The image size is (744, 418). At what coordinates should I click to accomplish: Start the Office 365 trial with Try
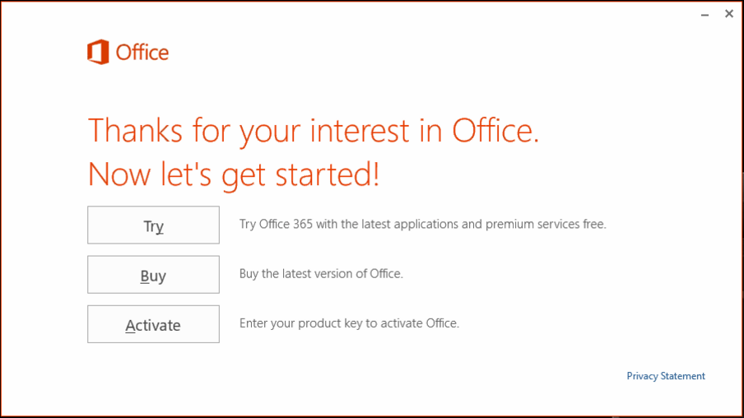point(153,225)
